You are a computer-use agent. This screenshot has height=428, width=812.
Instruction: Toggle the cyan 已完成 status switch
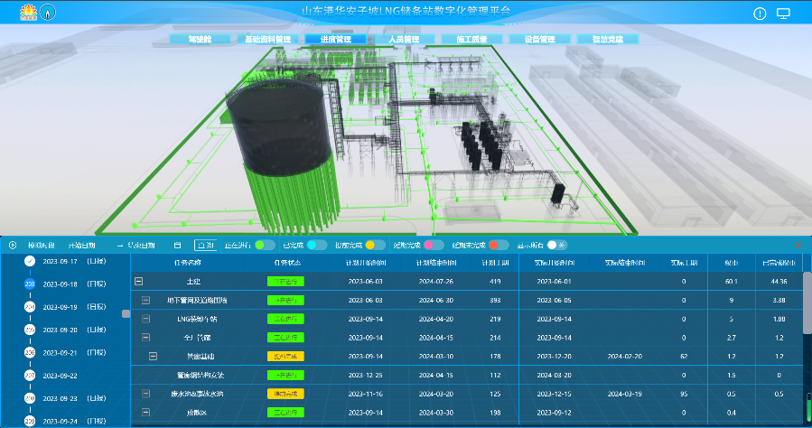[316, 245]
